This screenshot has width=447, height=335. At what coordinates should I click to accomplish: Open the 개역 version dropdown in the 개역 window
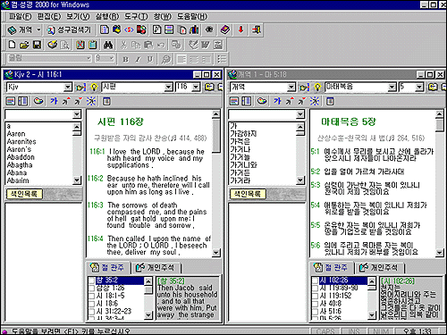(x=291, y=87)
